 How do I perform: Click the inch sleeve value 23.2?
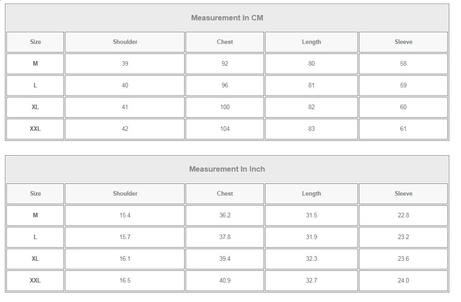pos(403,237)
